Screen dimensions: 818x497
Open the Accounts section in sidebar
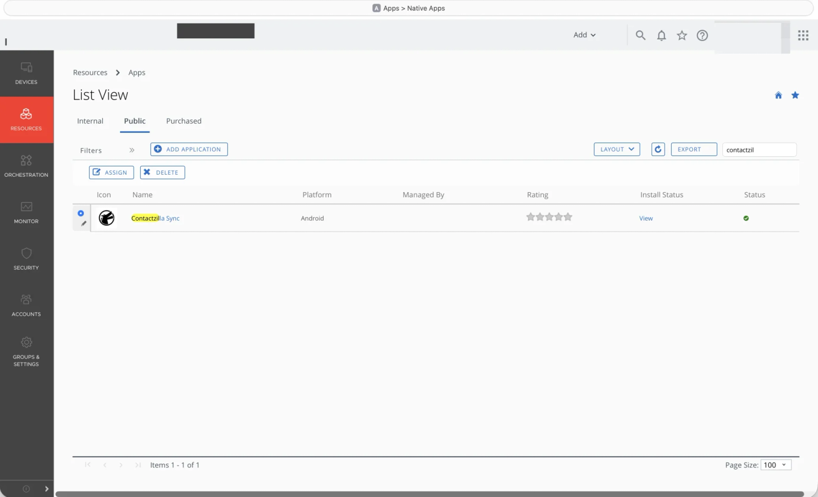27,305
